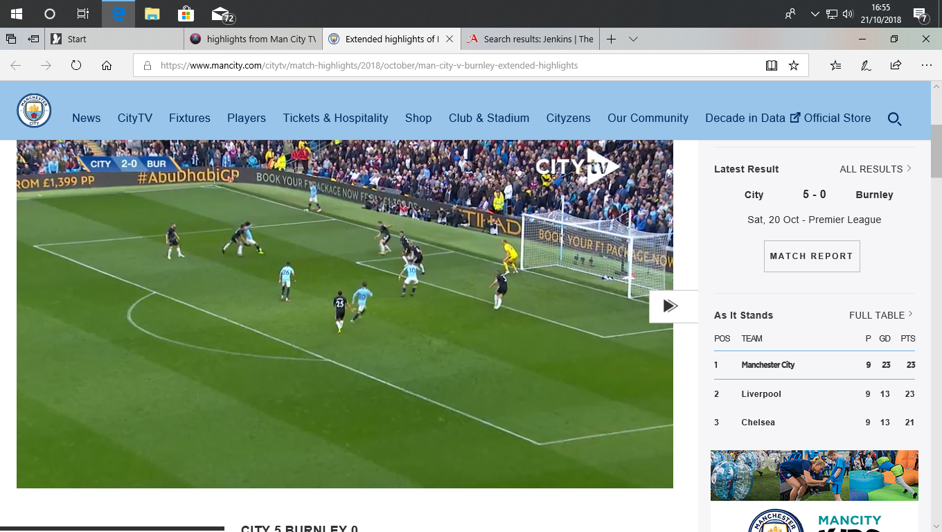This screenshot has height=532, width=942.
Task: Open the CityTV navigation menu item
Action: pos(135,118)
